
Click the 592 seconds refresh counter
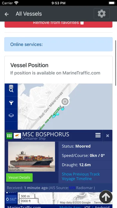[11, 199]
